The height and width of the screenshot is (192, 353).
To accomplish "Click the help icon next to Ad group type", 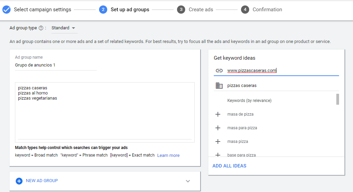I will 41,28.
